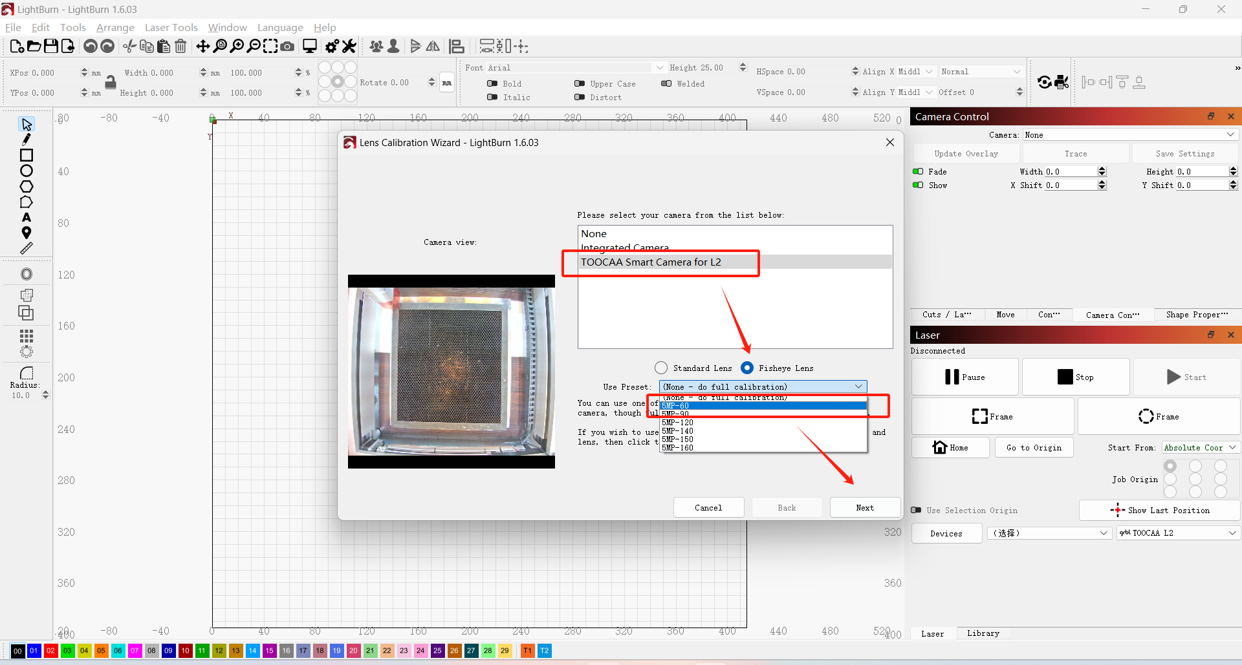Click the Offset Shapes tool icon
Image resolution: width=1242 pixels, height=665 pixels.
27,274
